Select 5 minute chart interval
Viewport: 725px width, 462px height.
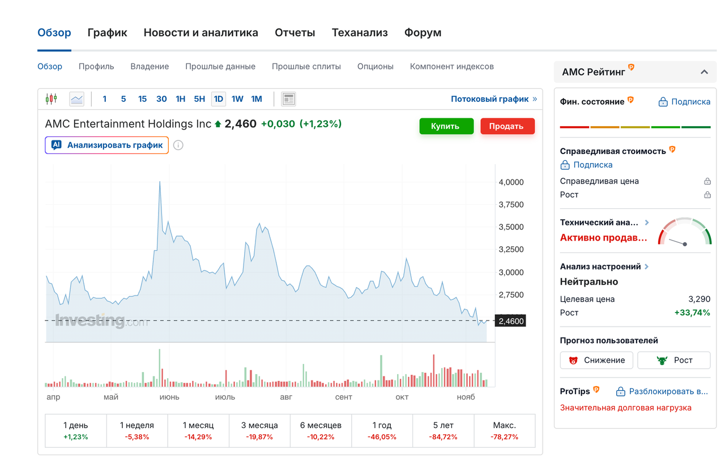click(123, 99)
